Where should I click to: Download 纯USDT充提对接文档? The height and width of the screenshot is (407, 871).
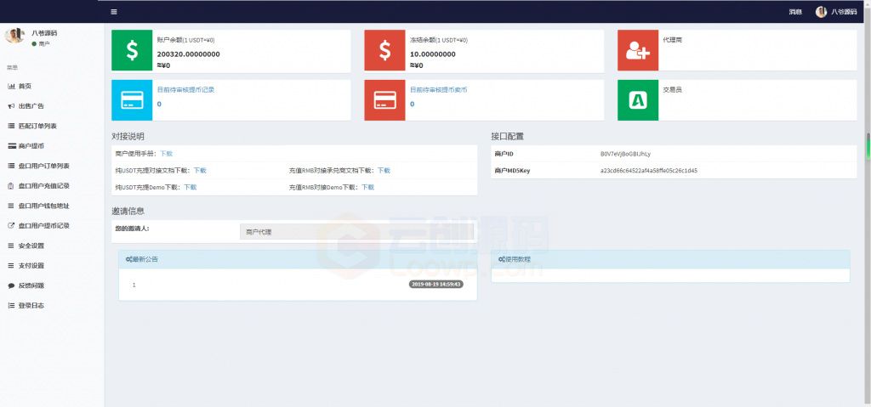(x=200, y=171)
